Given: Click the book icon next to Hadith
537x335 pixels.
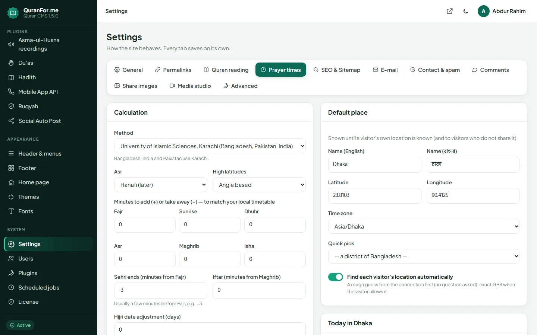Looking at the screenshot, I should (11, 77).
